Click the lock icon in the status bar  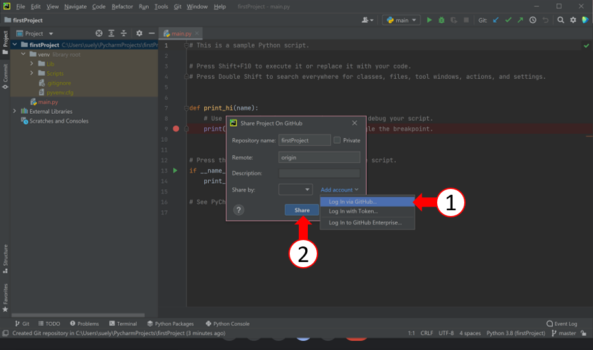pos(584,333)
